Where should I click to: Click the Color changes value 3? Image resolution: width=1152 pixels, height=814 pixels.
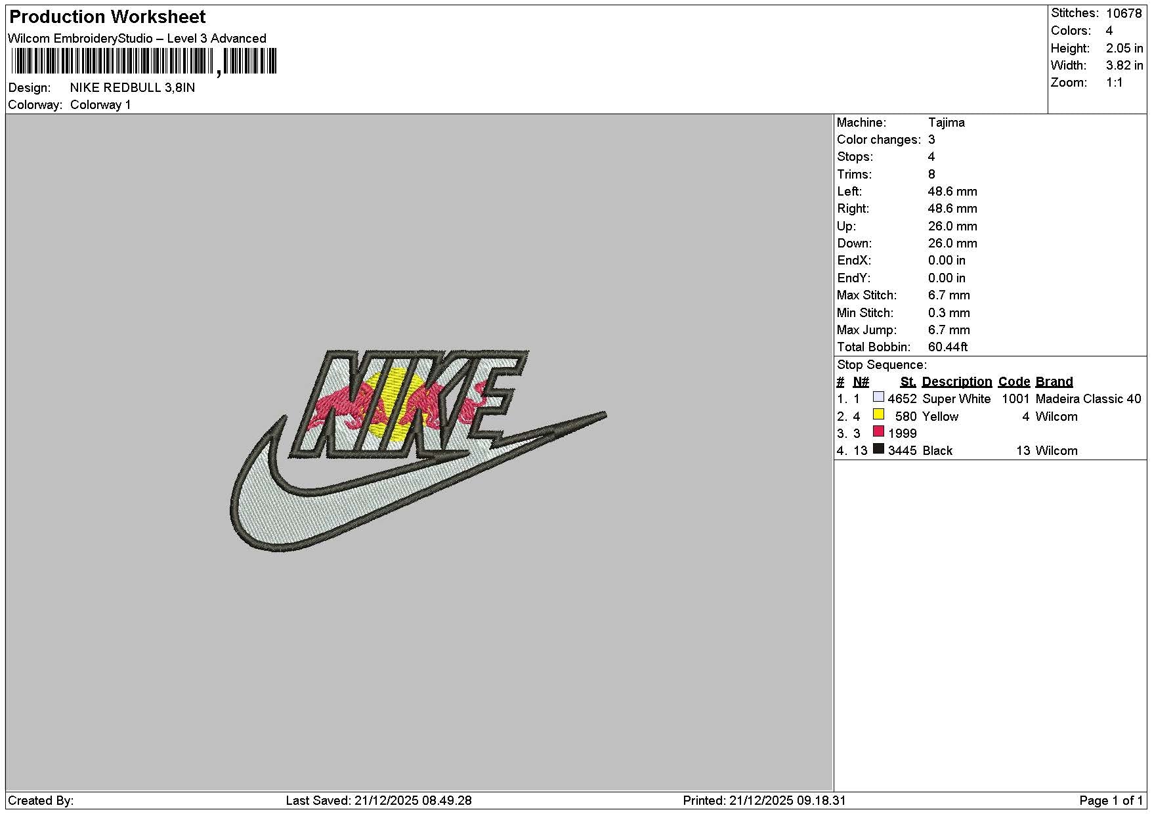pyautogui.click(x=931, y=139)
